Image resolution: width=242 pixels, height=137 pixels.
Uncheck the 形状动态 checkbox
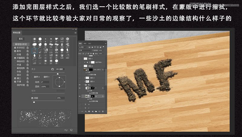coord(15,48)
